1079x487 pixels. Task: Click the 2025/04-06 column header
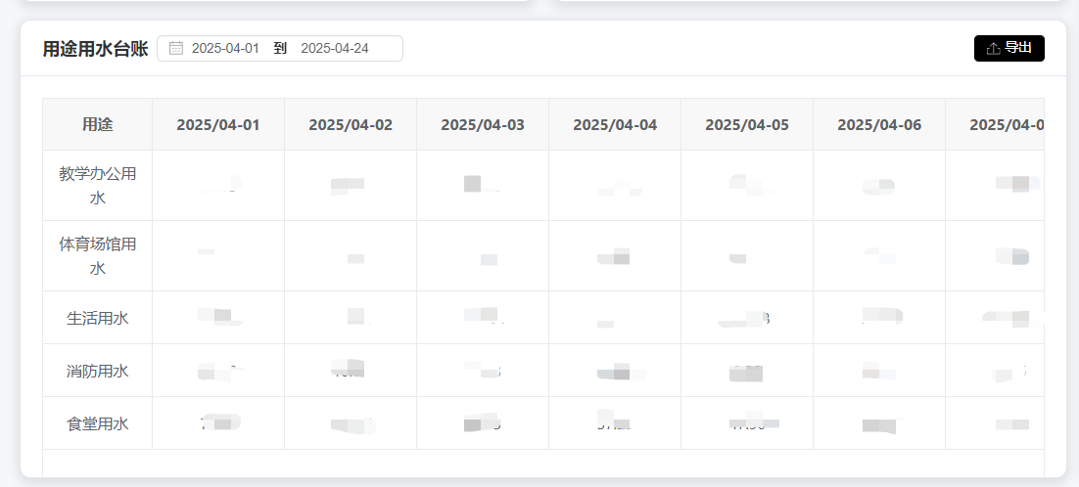[x=878, y=124]
